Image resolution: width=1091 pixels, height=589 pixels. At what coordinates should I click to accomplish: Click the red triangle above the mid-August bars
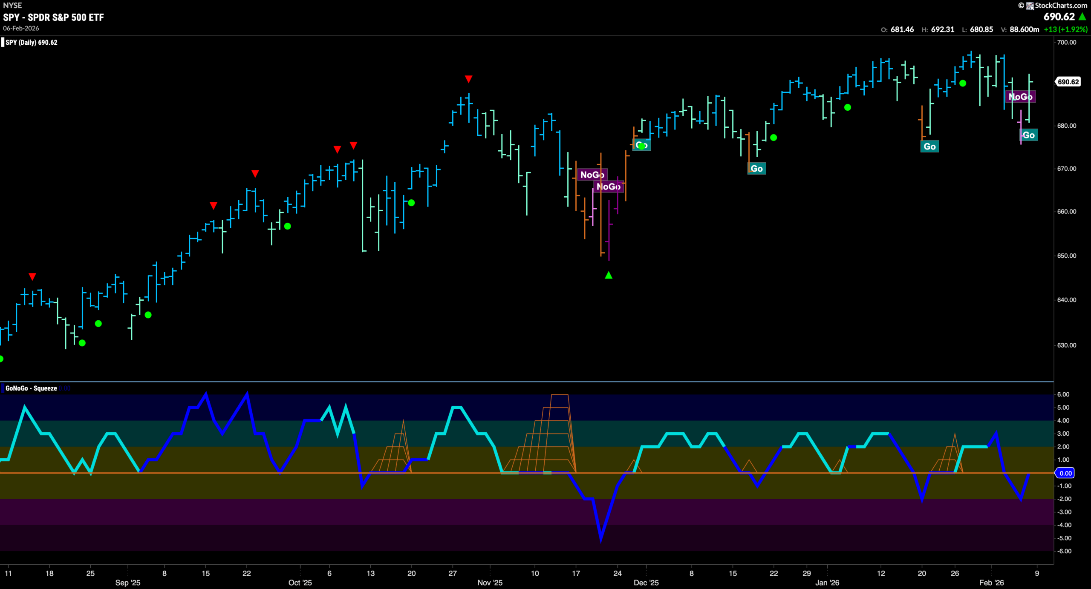32,277
